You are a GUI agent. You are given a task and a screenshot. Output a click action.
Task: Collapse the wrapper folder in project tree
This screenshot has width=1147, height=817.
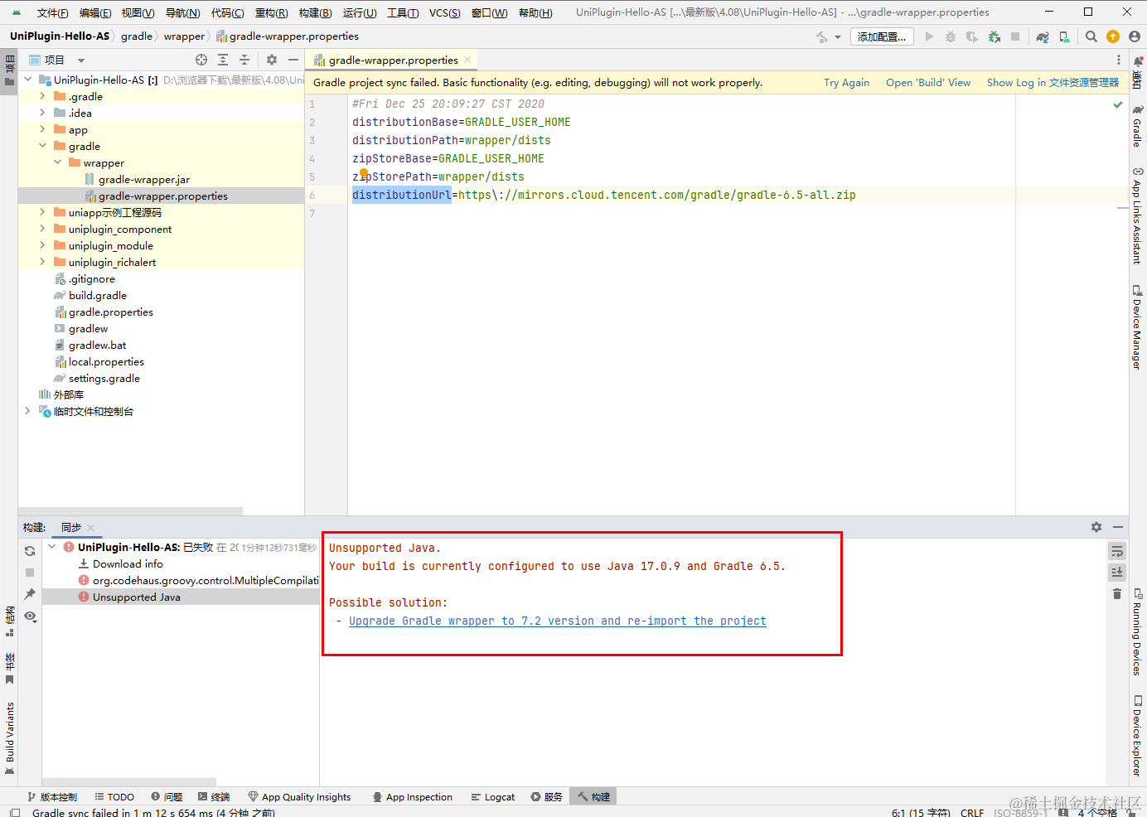click(x=56, y=162)
